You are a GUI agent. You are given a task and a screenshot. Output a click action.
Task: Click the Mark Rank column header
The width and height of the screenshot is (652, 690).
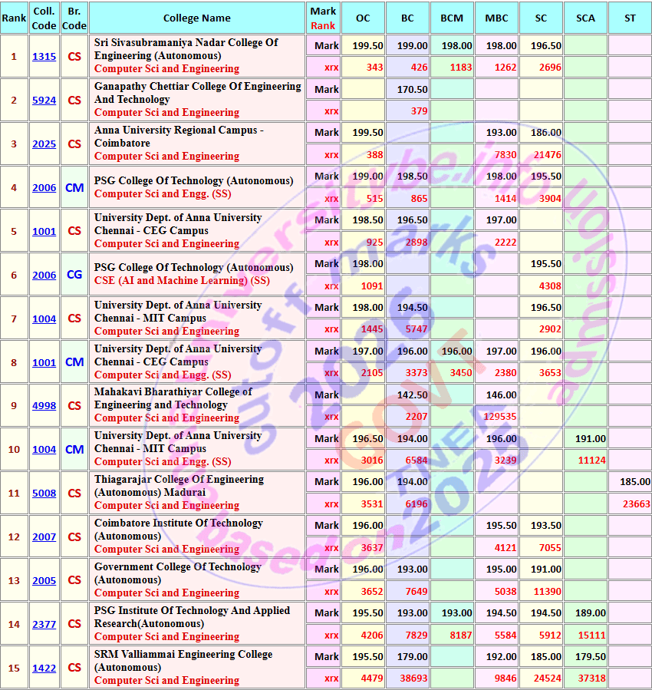323,18
